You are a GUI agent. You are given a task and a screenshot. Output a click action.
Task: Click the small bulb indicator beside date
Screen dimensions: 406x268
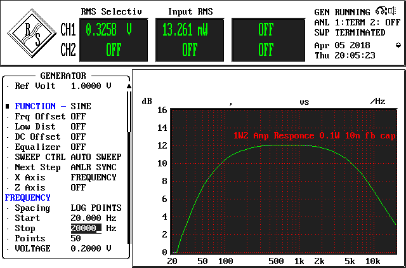point(398,45)
